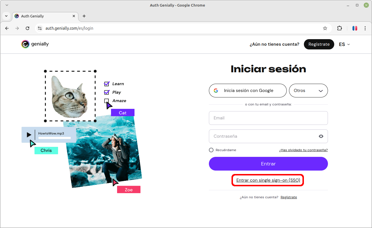Screen dimensions: 372x228
Task: Focus the Contraseña password field
Action: [x=268, y=136]
